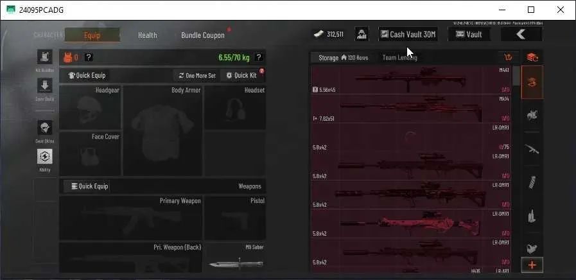Screen dimensions: 576x280
Task: Open the Health tab
Action: [x=148, y=35]
